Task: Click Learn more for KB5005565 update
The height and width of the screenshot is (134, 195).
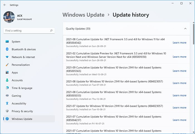Action: coord(179,71)
